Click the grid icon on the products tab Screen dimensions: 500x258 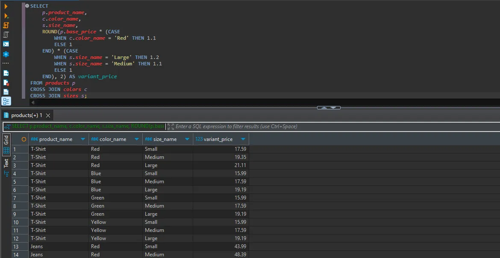(6, 115)
